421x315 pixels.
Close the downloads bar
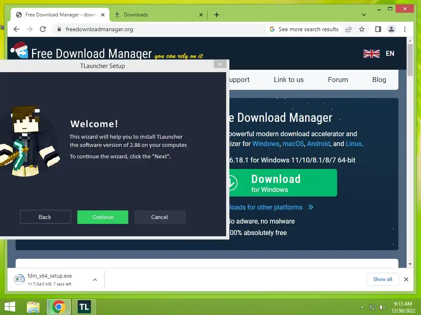[x=406, y=279]
